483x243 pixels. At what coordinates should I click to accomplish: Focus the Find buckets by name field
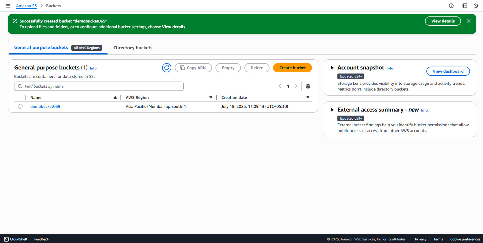tap(99, 86)
